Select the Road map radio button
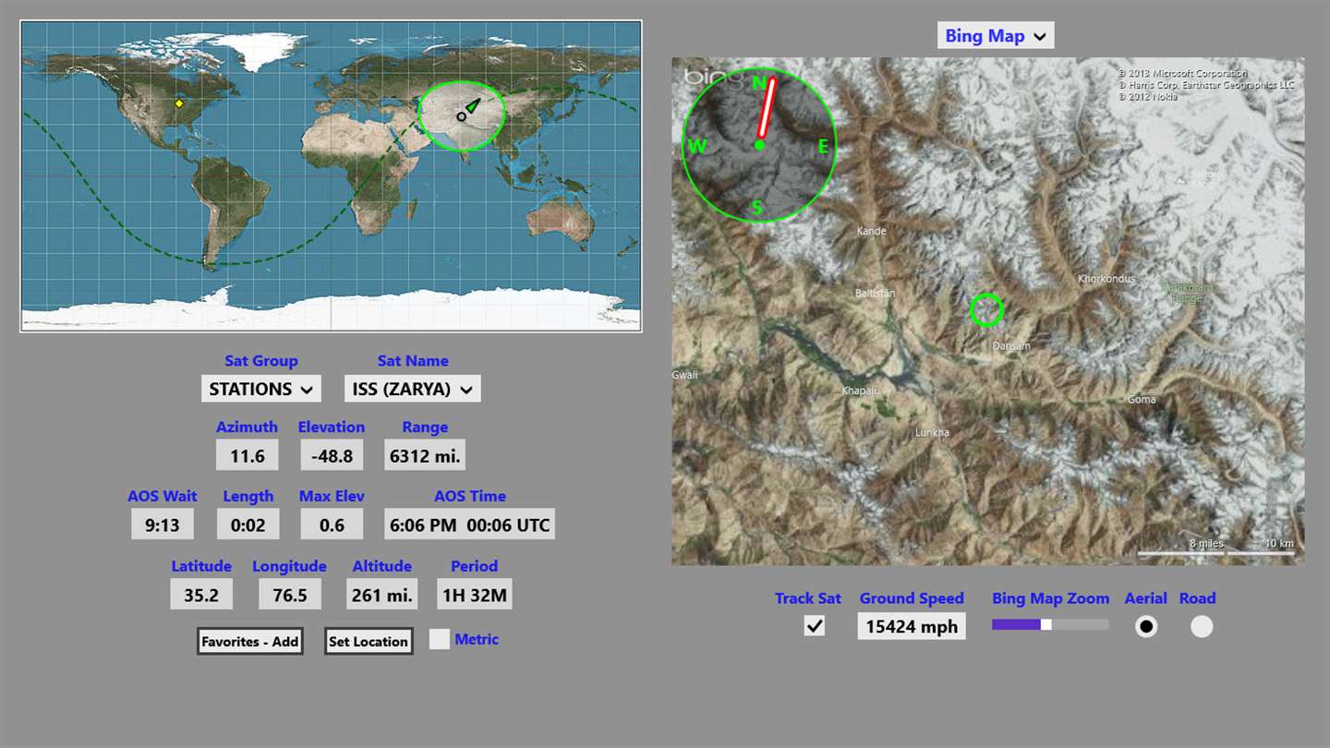Viewport: 1330px width, 748px height. 1201,626
